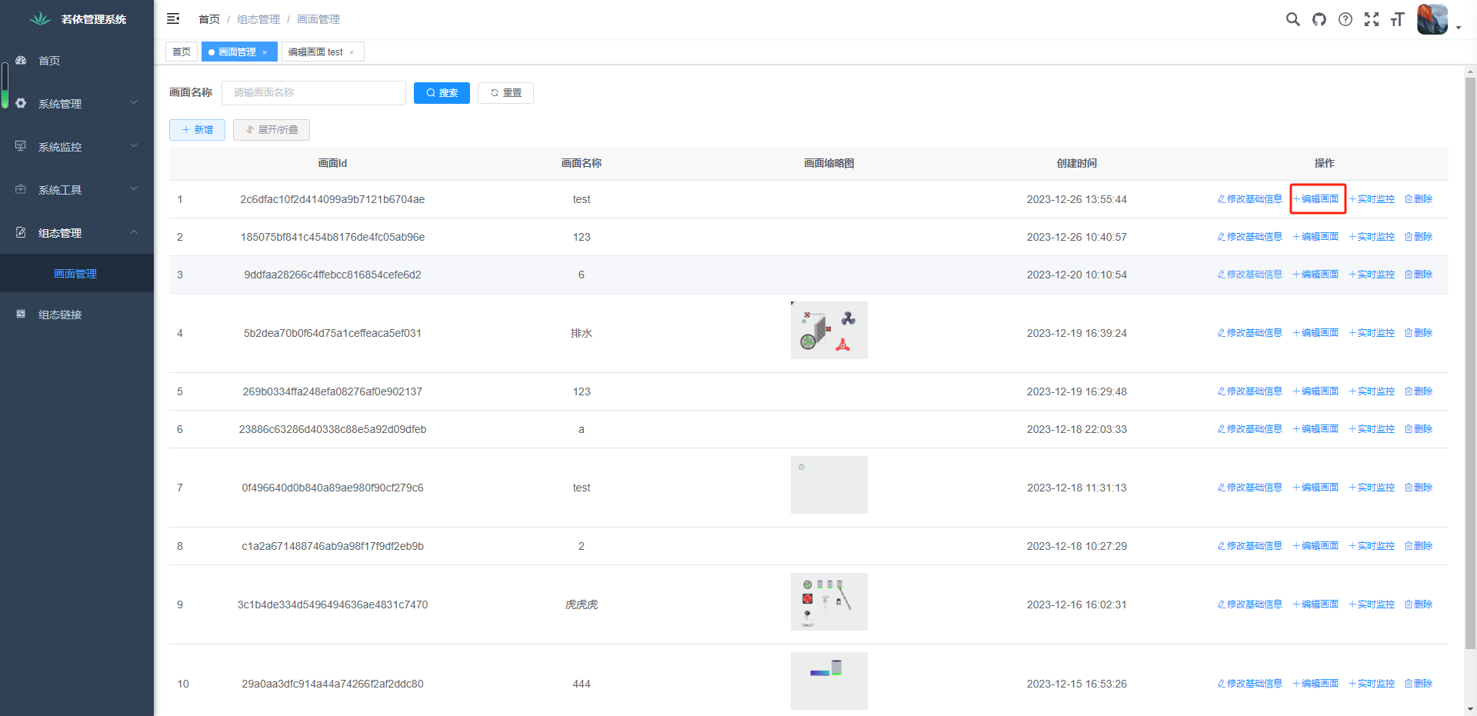Open 组态链接 in the sidebar
Viewport: 1477px width, 716px height.
[x=77, y=315]
